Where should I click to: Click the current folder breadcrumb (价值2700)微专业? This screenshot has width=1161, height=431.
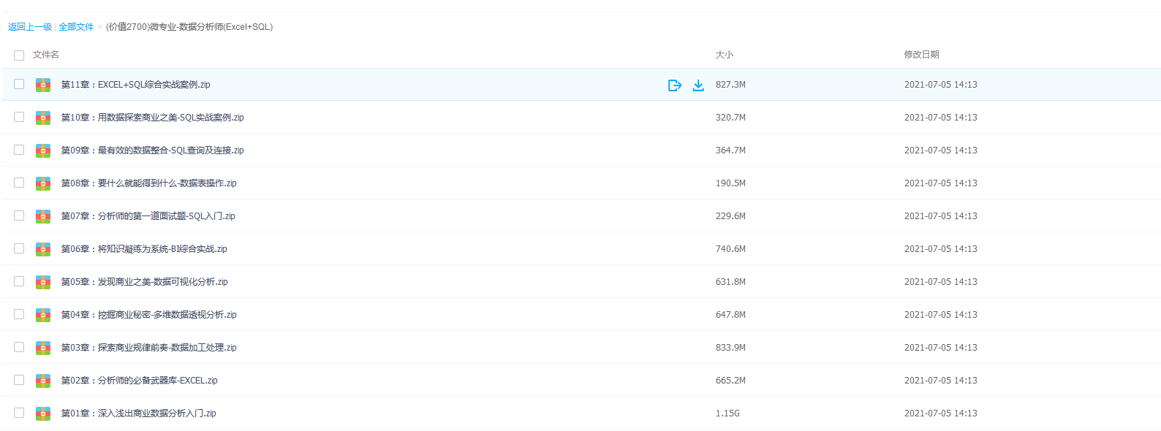click(x=189, y=27)
